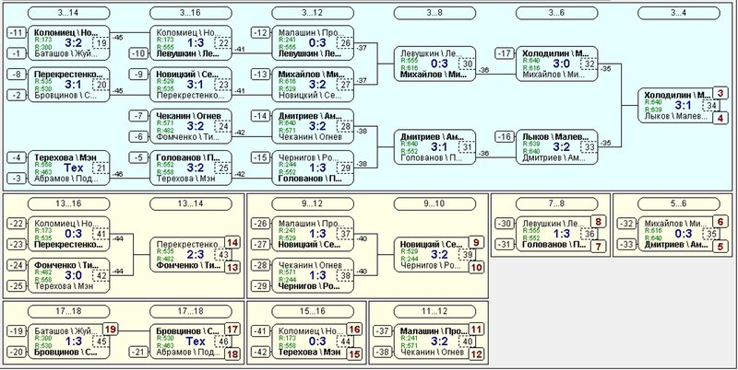738x370 pixels.
Task: Open the 13...16 round header
Action: tap(68, 203)
